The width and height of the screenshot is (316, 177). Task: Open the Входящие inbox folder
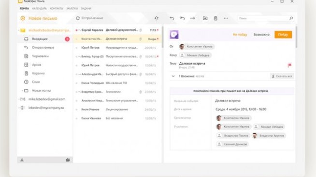(45, 39)
